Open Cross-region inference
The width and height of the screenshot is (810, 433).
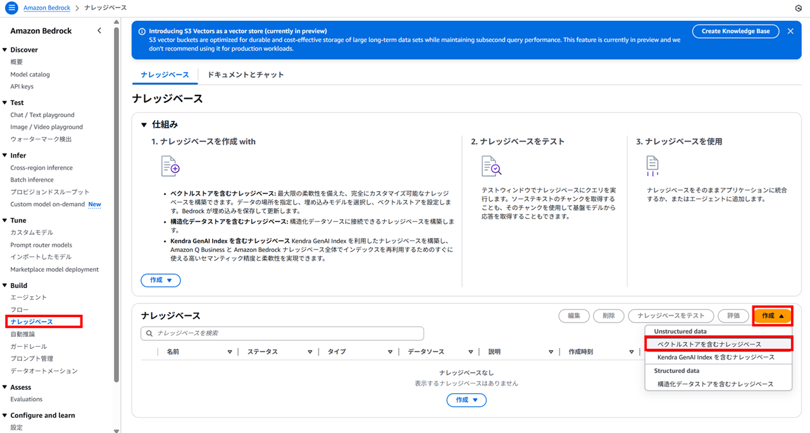pos(41,168)
